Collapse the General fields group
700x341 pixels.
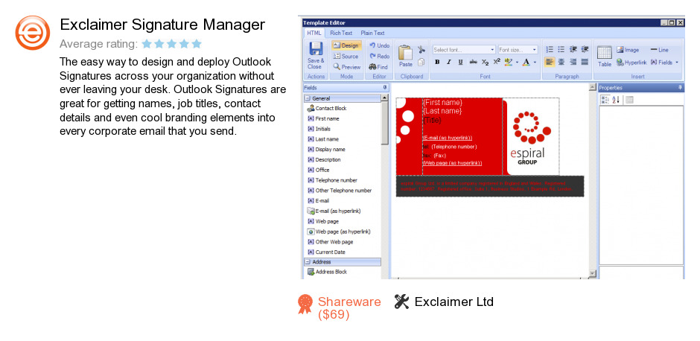tap(308, 98)
